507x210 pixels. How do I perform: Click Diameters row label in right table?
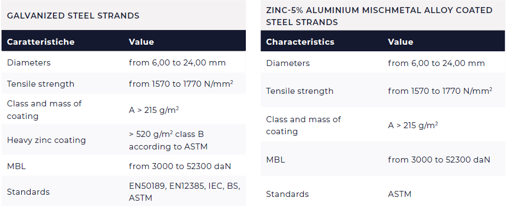point(288,63)
